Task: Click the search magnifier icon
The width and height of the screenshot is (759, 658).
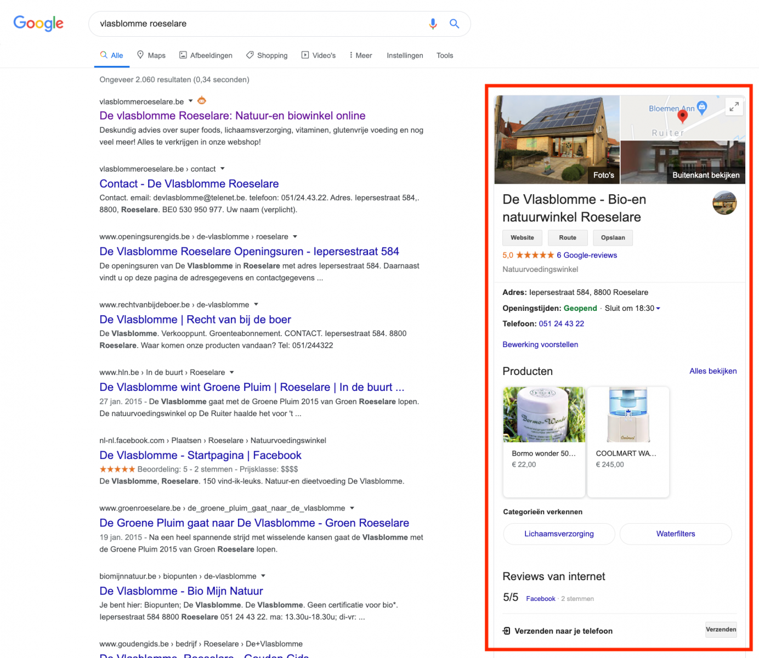Action: point(454,24)
